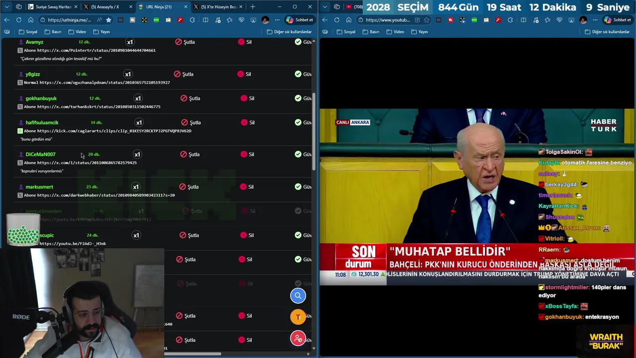Viewport: 636px width, 358px height.
Task: Open the Sosyal bookmarks folder in the left browser
Action: point(28,32)
